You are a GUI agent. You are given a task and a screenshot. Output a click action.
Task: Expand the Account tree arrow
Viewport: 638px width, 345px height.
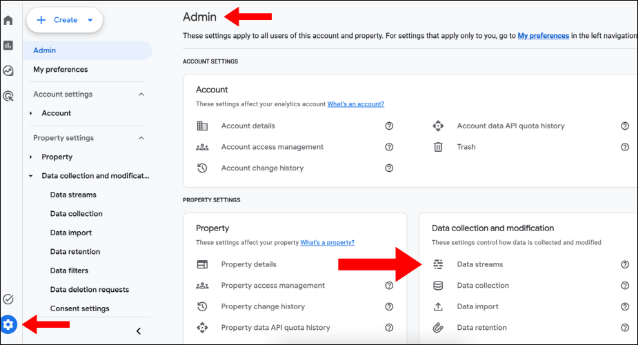coord(31,113)
